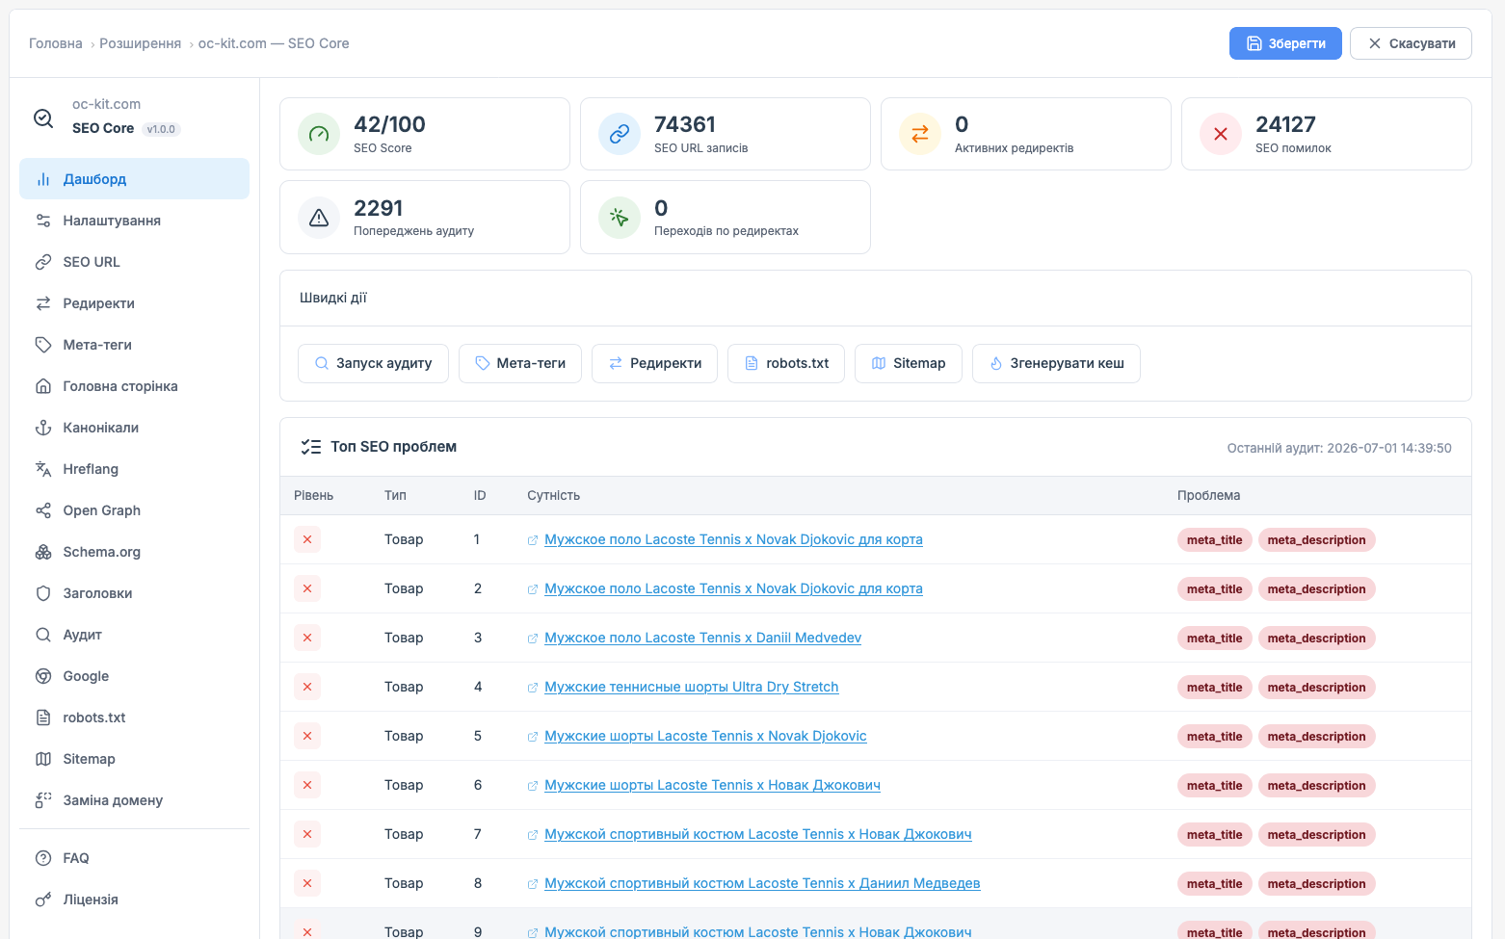The image size is (1505, 939).
Task: Open Дашборд in the sidebar
Action: click(134, 179)
